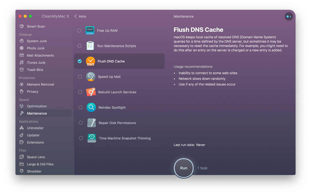Select Time Machine Snapshot Thinning label
Image resolution: width=311 pixels, height=194 pixels.
coord(125,138)
